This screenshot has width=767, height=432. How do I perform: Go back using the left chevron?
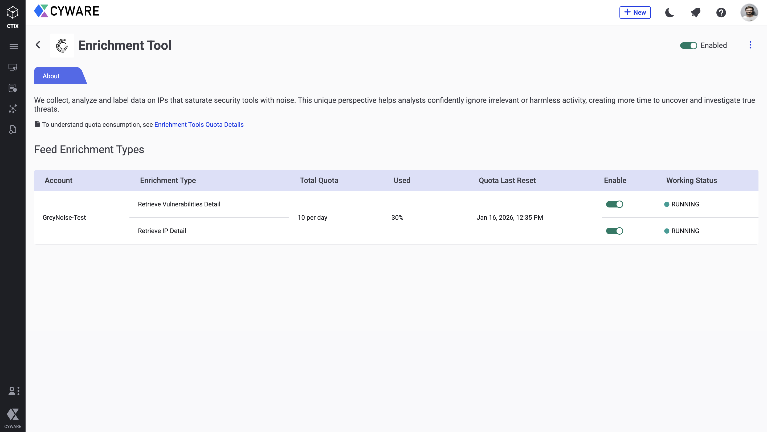38,45
